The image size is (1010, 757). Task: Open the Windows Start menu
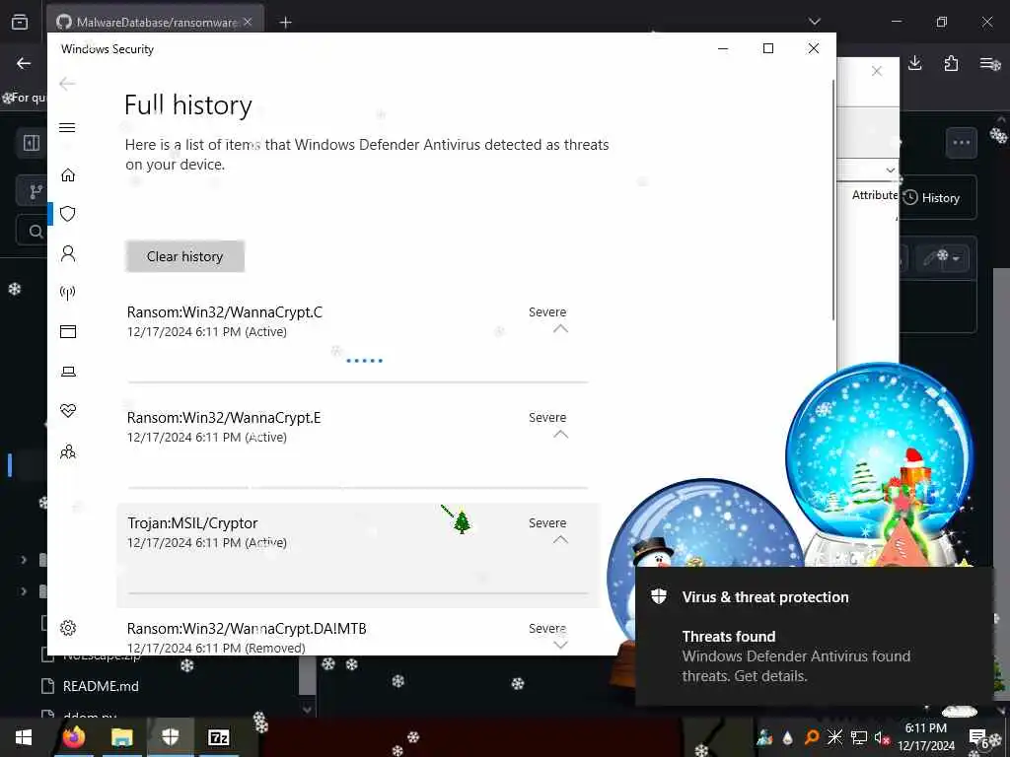point(24,737)
